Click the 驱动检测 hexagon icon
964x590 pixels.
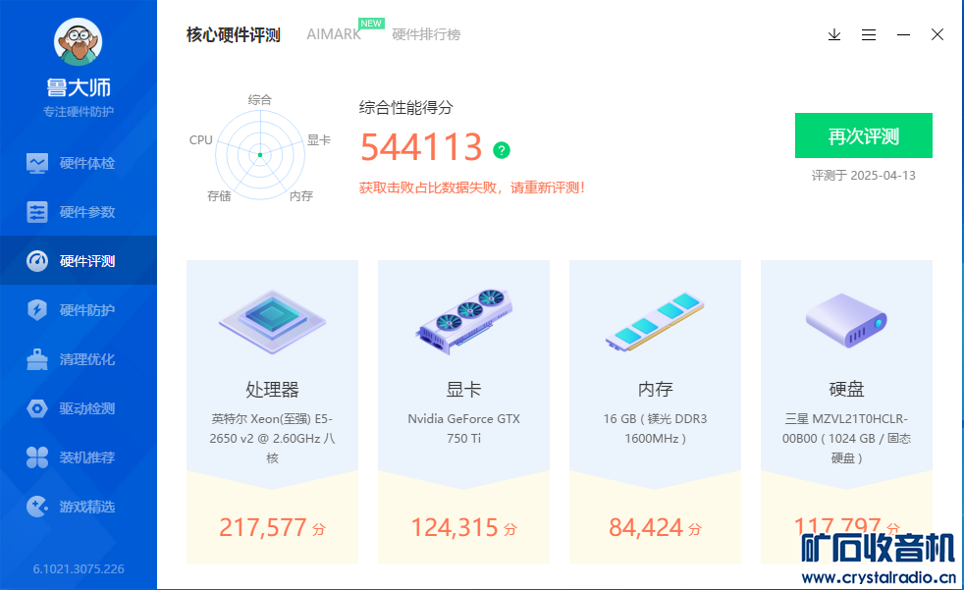click(37, 408)
